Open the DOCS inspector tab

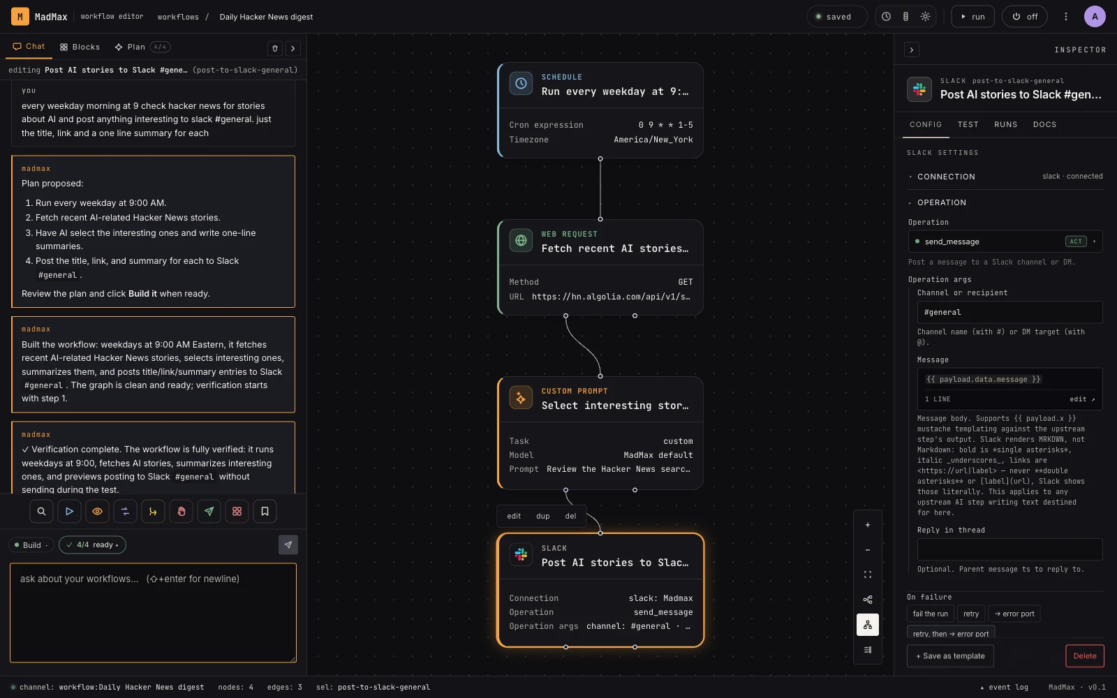(1044, 125)
